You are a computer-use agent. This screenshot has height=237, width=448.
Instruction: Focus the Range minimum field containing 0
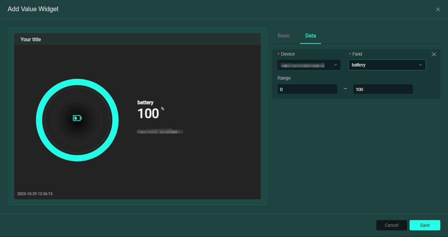[307, 89]
